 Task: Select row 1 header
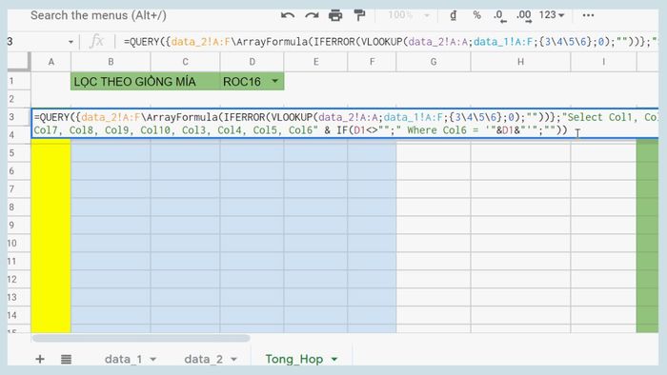(19, 81)
